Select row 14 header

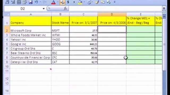point(7,89)
